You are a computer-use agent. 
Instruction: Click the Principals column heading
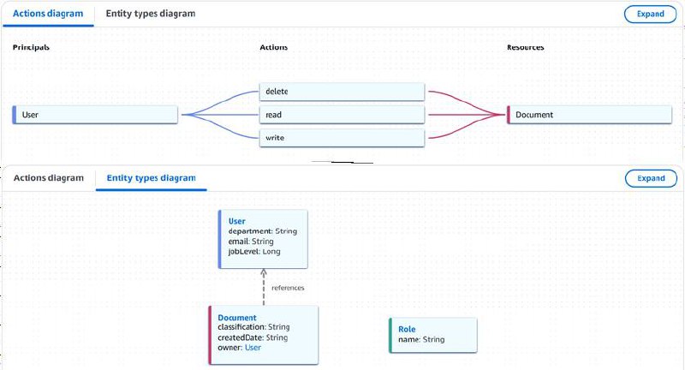click(31, 47)
